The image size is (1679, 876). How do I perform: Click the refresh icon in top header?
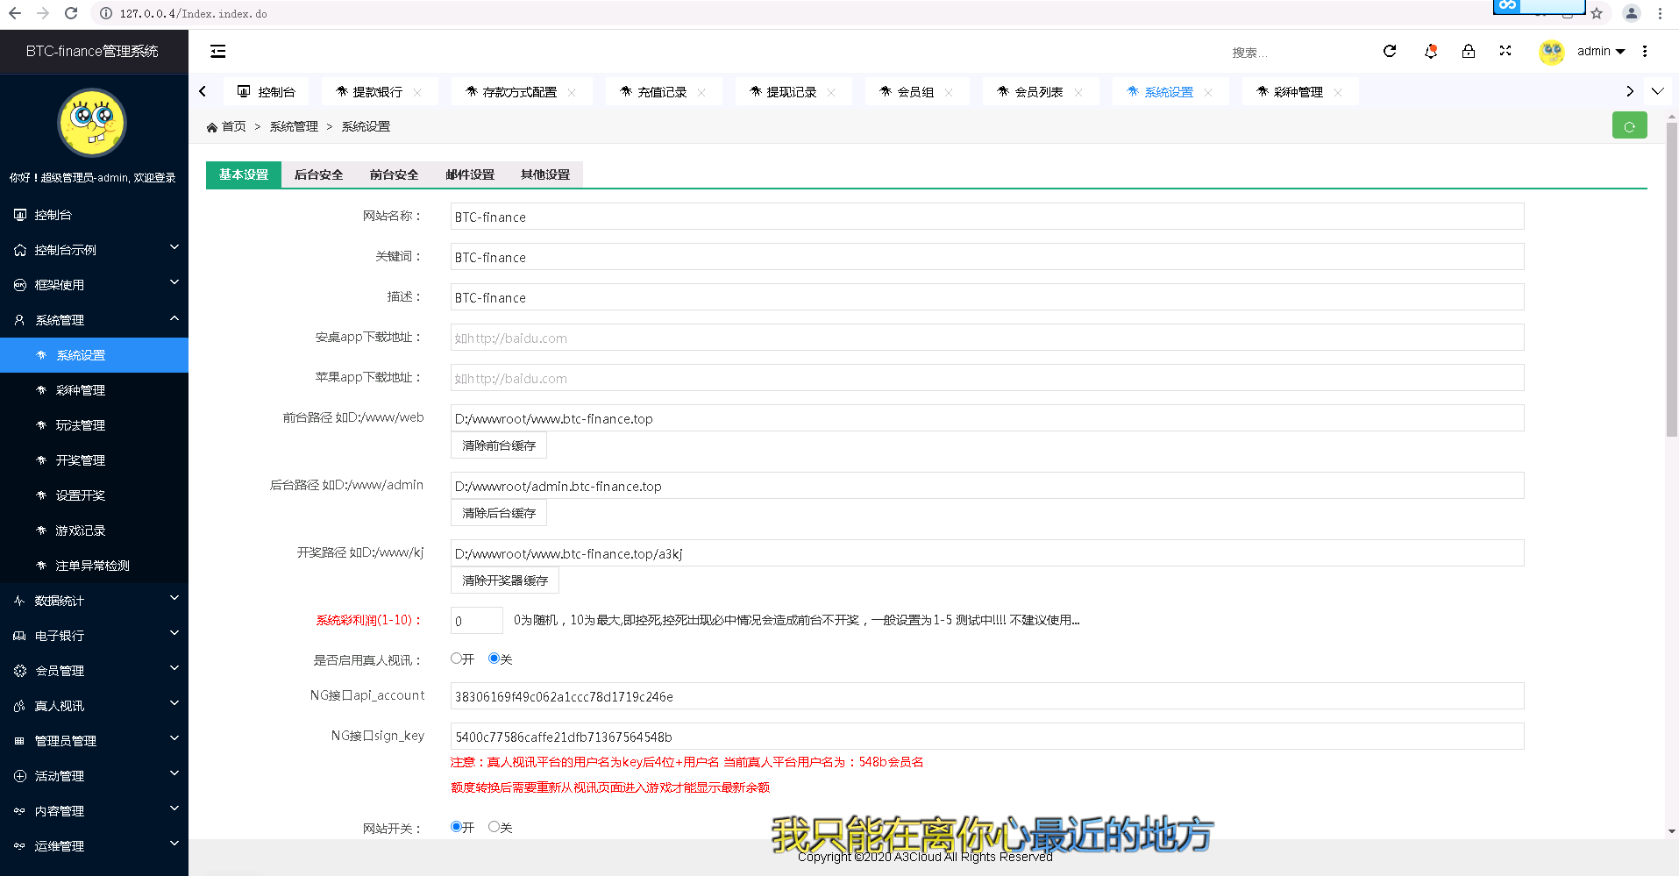1390,51
